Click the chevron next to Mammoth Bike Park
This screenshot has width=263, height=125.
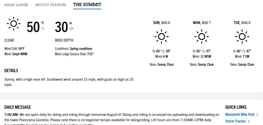[x=257, y=115]
